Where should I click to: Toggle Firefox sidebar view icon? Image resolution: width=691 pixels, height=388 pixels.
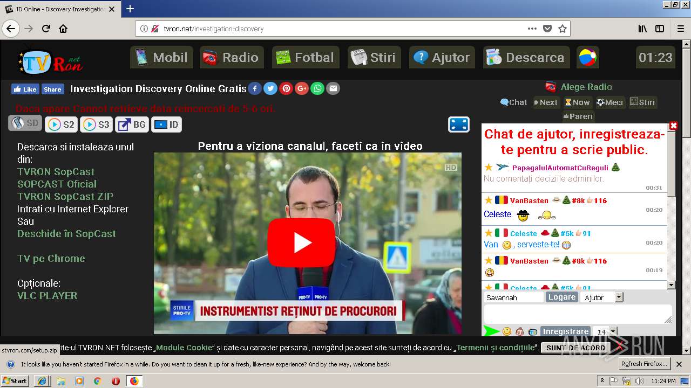coord(660,29)
